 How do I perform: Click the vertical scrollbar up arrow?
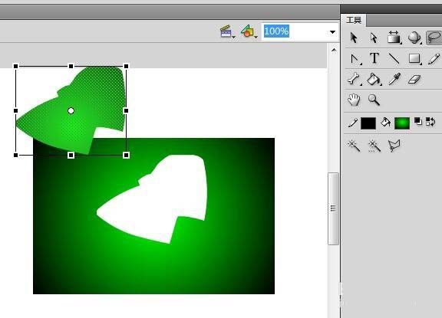tap(334, 51)
